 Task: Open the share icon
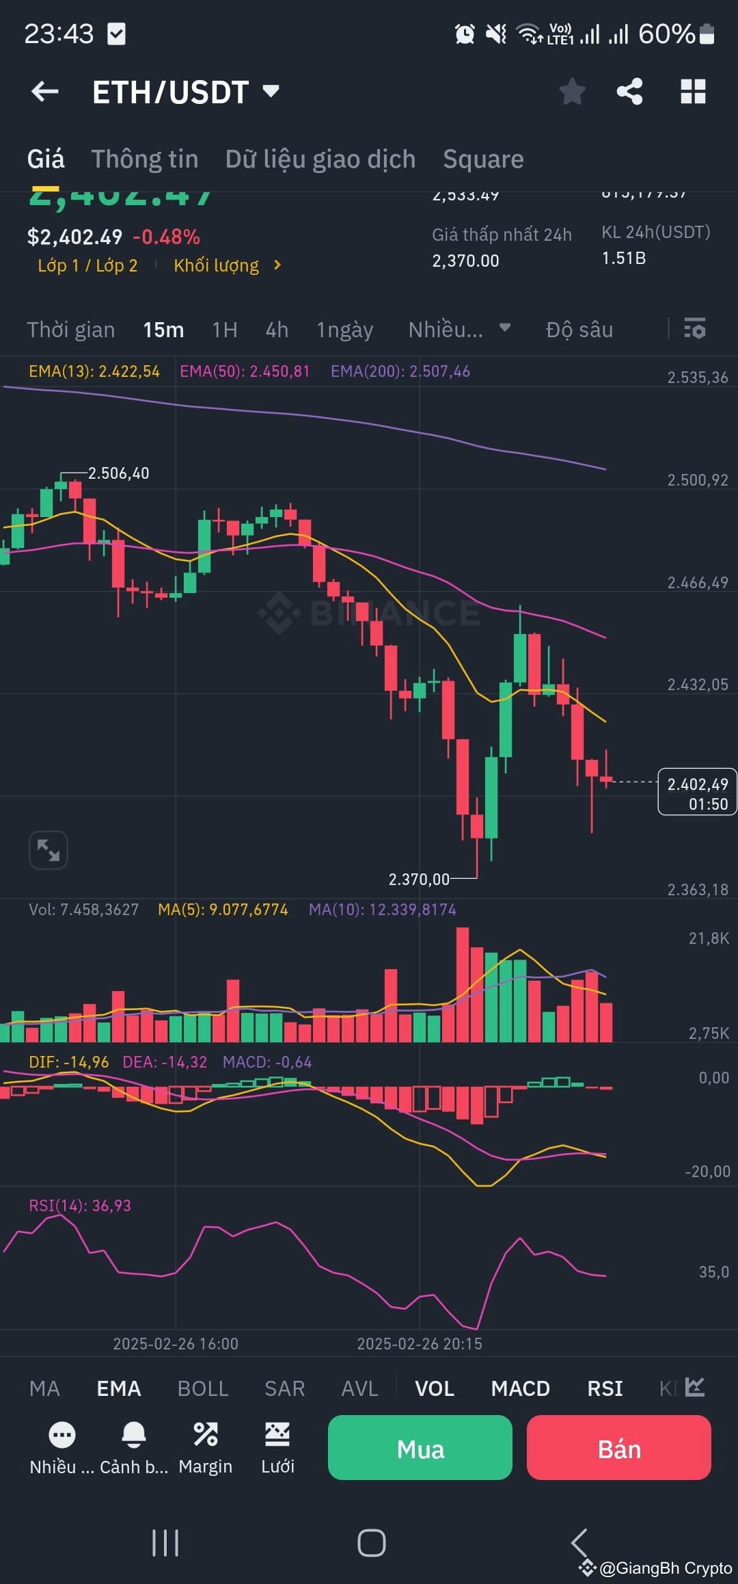pos(629,92)
